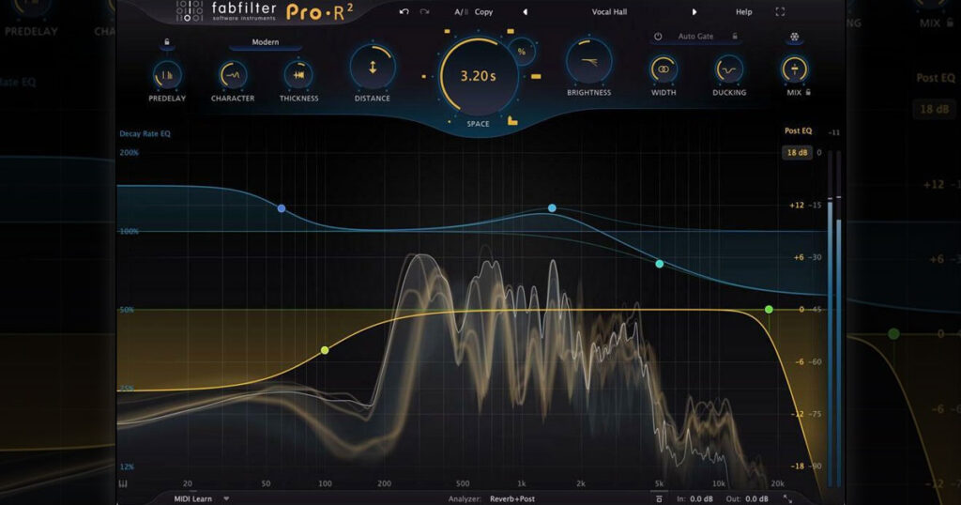Screen dimensions: 961x505
Task: Open full screen mode icon
Action: point(780,11)
